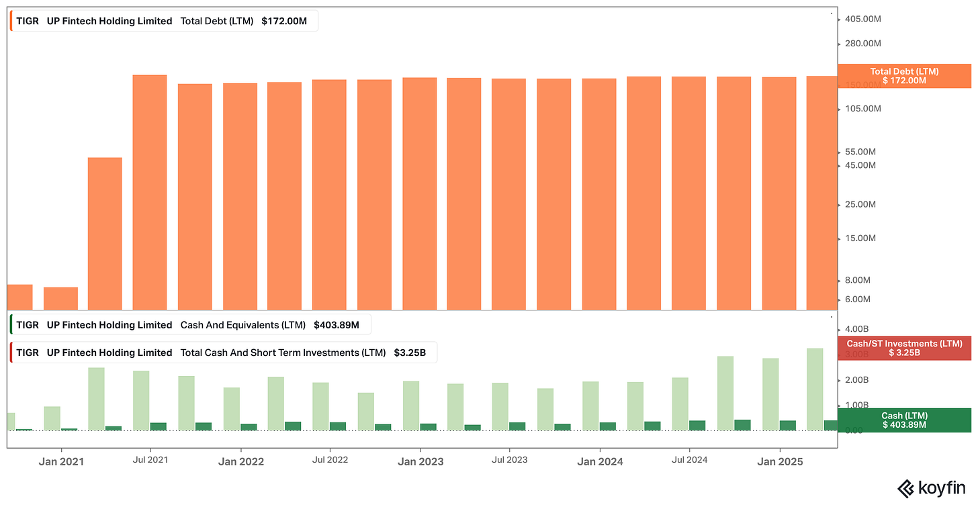978x505 pixels.
Task: Click 'Jul 2024' on the time axis
Action: pyautogui.click(x=689, y=460)
